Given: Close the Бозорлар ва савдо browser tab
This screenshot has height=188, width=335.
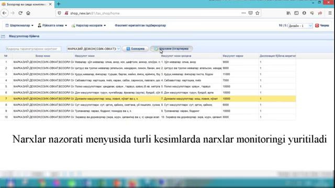Looking at the screenshot, I should (x=50, y=4).
